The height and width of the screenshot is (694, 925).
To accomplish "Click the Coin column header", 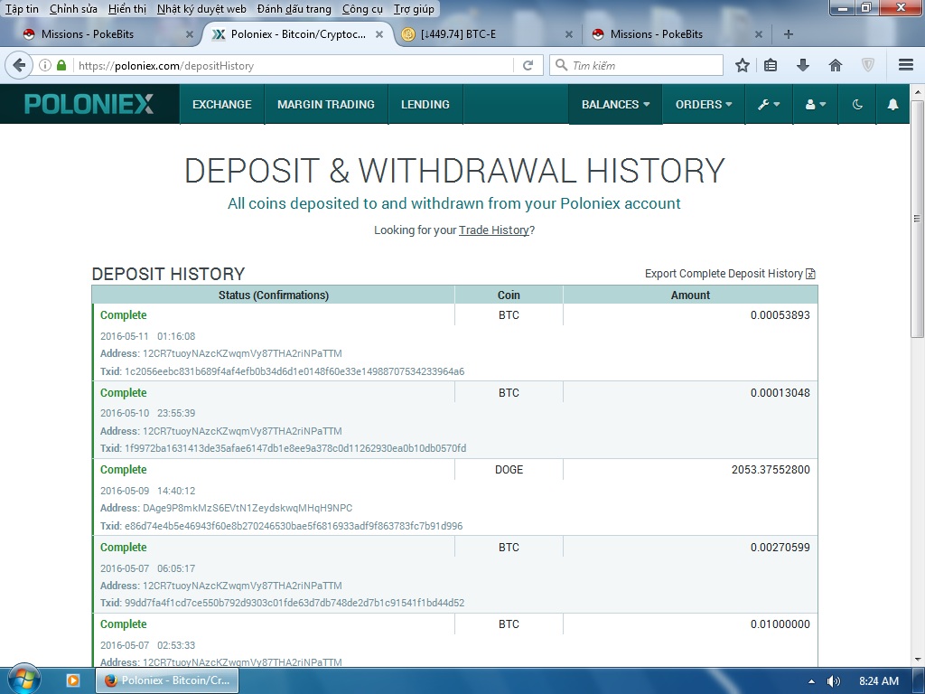I will click(x=509, y=295).
